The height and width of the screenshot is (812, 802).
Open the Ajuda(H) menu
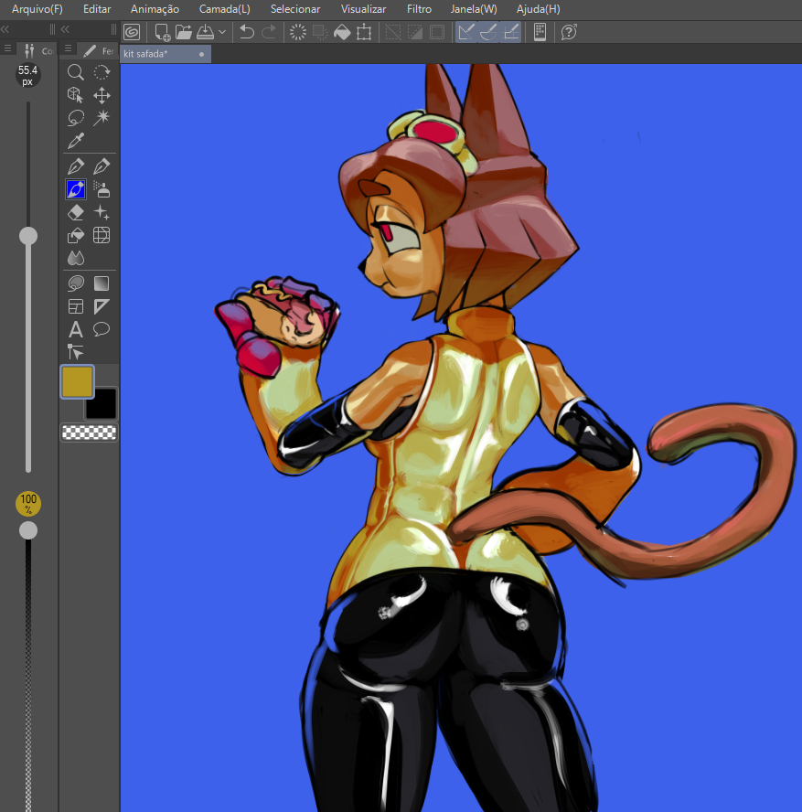tap(539, 9)
